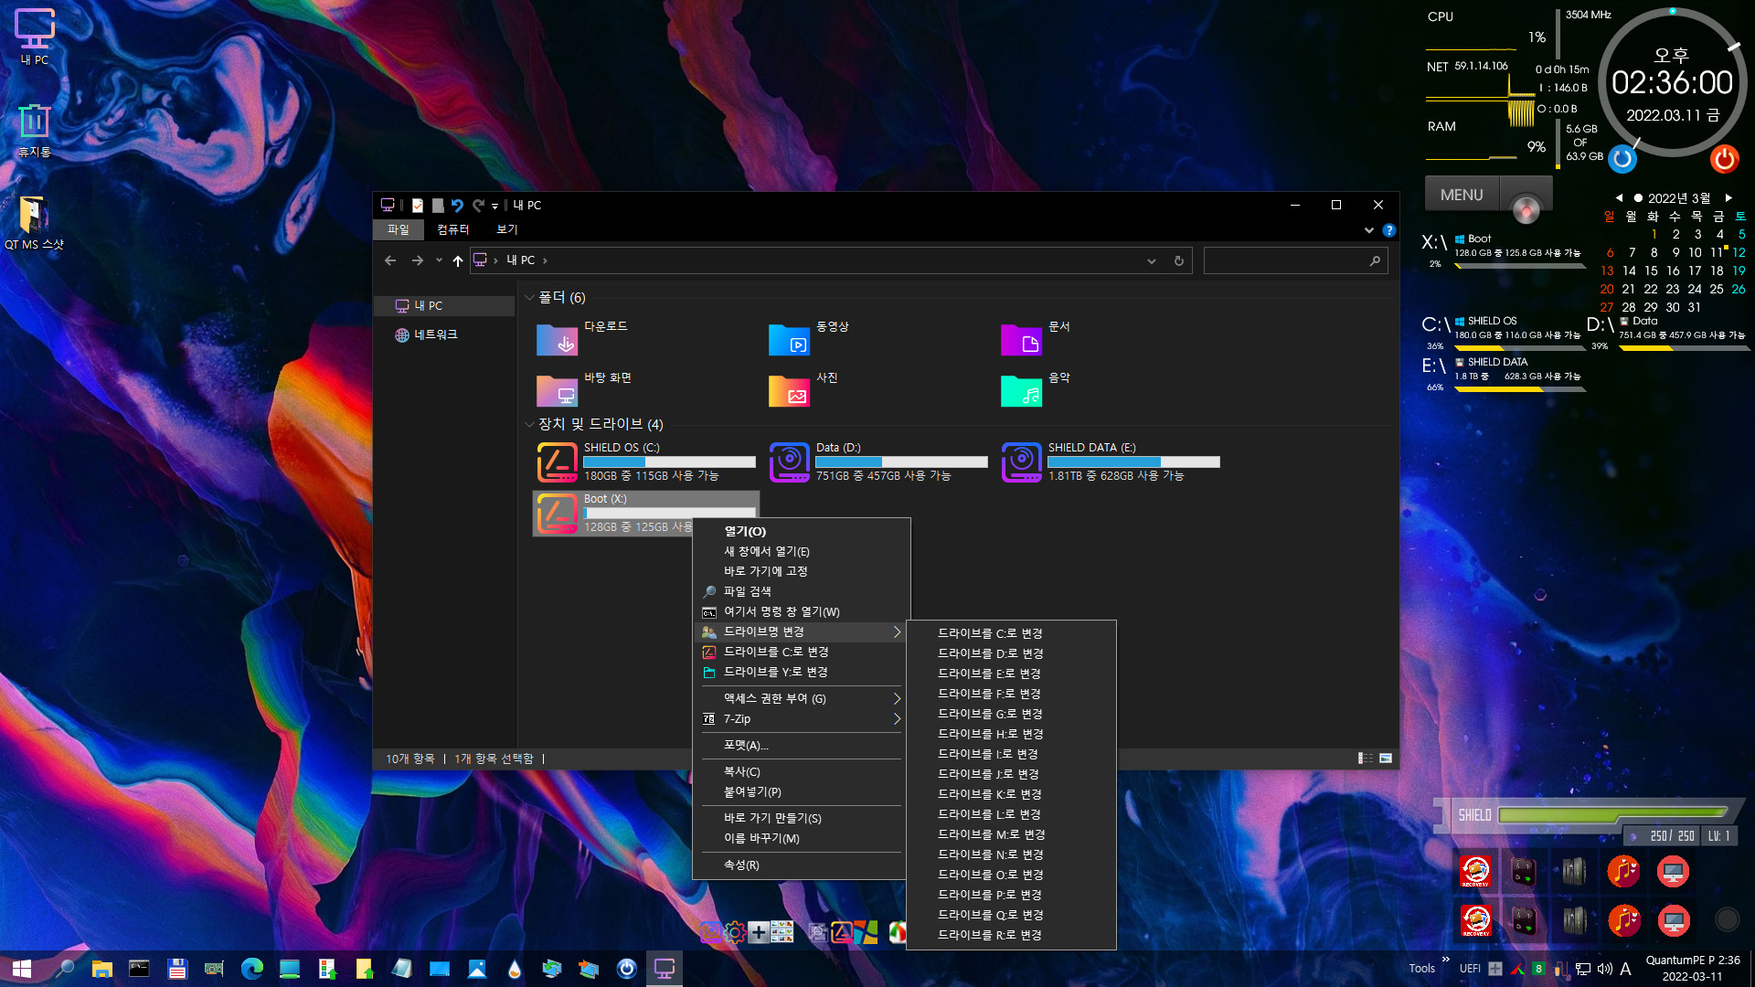Screen dimensions: 1755x987
Task: Go to previous month in calendar widget
Action: tap(1619, 197)
